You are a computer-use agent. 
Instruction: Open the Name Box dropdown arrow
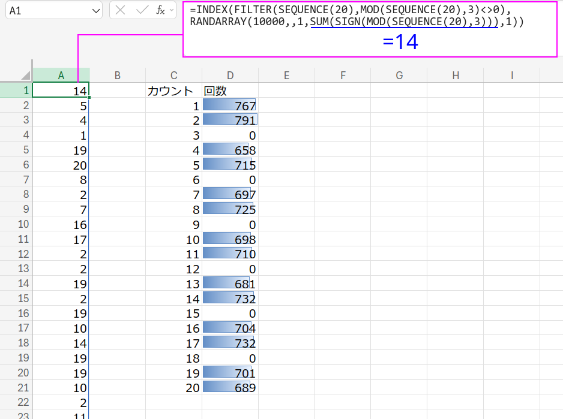(96, 11)
